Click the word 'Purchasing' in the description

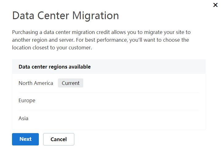[25, 32]
